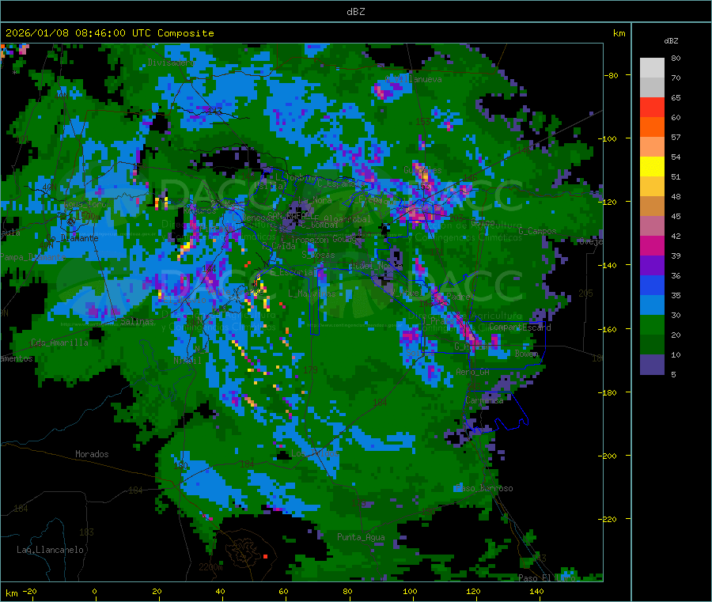Click the 80 tick on bottom km axis
The height and width of the screenshot is (602, 712).
pyautogui.click(x=347, y=591)
